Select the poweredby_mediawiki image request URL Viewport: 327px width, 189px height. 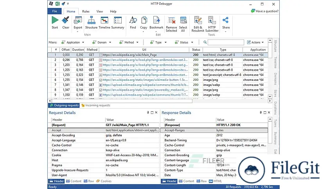145,90
